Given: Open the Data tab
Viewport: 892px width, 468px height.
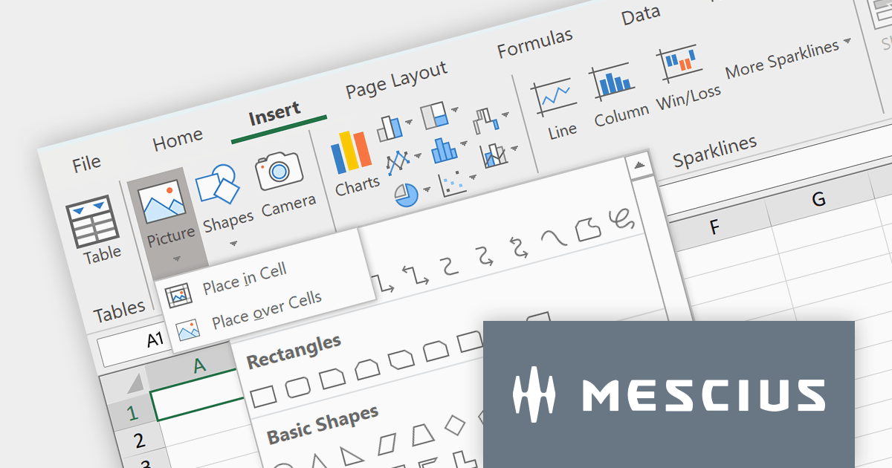Looking at the screenshot, I should pos(641,15).
